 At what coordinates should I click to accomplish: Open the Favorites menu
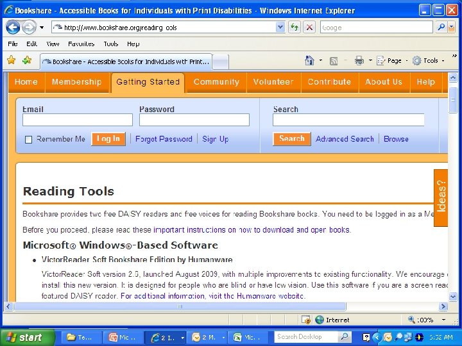pos(81,44)
